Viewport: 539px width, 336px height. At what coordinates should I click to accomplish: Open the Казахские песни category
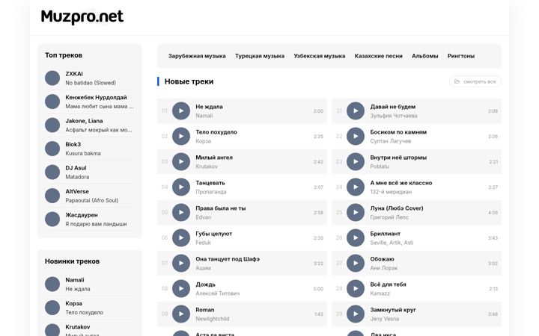pos(379,56)
